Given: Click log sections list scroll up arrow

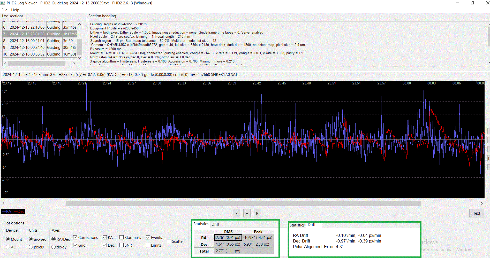Looking at the screenshot, I should [x=80, y=24].
